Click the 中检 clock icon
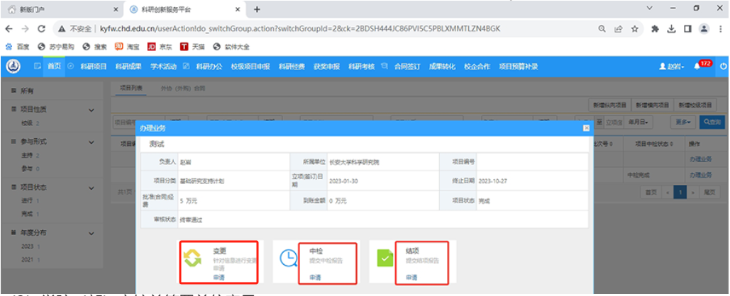The image size is (730, 296). click(289, 259)
